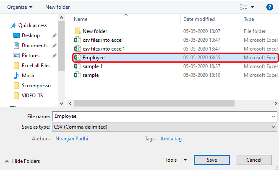The width and height of the screenshot is (279, 170).
Task: Click the Excel icon beside sample 1
Action: 77,66
